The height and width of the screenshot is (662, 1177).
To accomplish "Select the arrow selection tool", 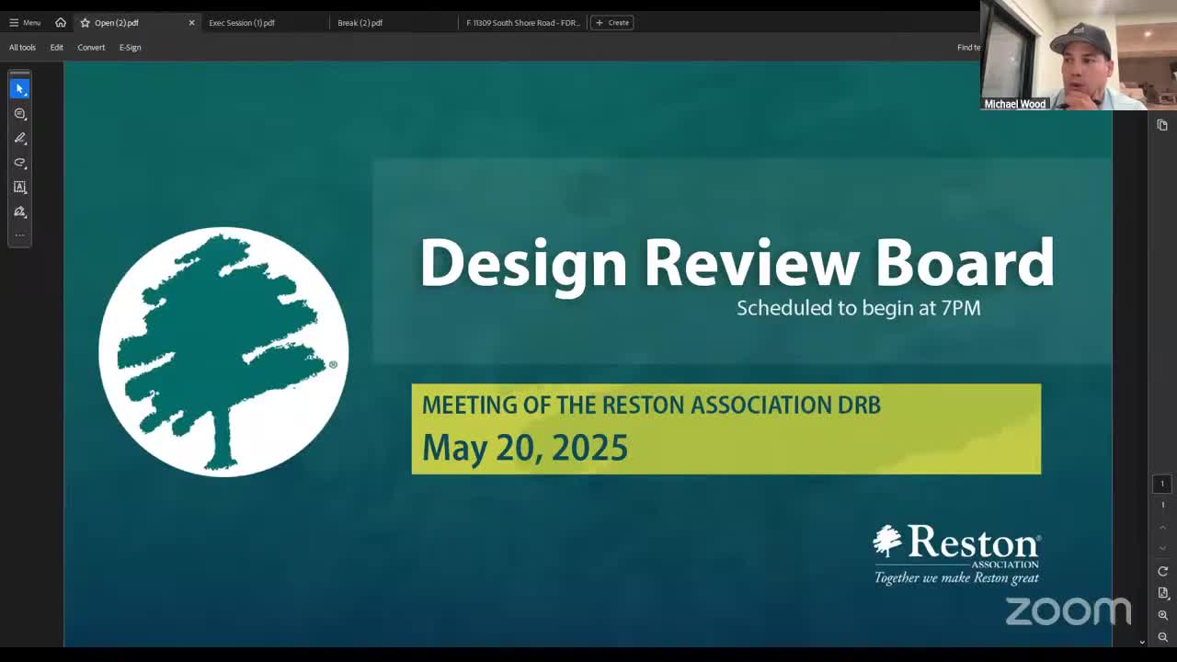I will point(19,88).
